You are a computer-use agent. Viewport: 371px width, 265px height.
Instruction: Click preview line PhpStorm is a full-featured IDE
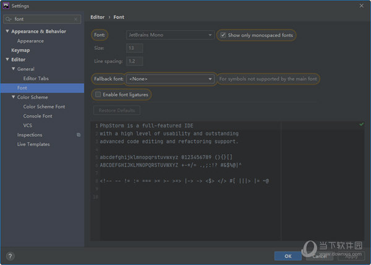point(147,126)
